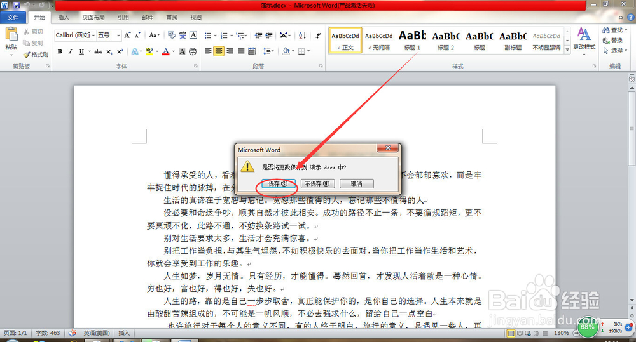Toggle center alignment (highlighted)

219,51
